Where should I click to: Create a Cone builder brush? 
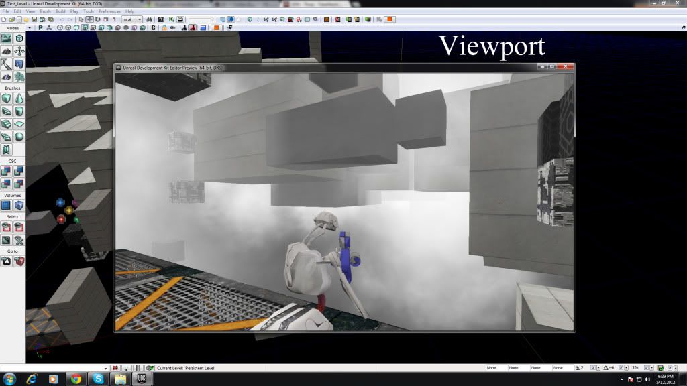(19, 99)
